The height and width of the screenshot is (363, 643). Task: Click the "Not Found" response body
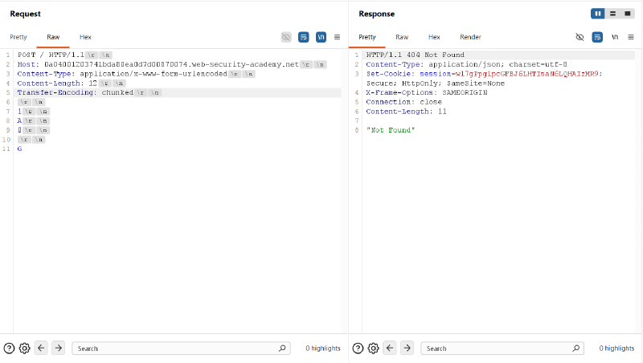tap(391, 130)
